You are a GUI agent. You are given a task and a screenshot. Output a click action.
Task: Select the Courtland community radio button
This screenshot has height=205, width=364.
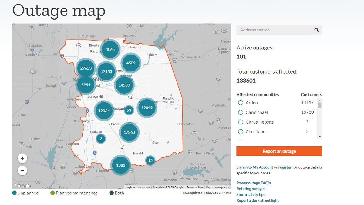pyautogui.click(x=241, y=132)
